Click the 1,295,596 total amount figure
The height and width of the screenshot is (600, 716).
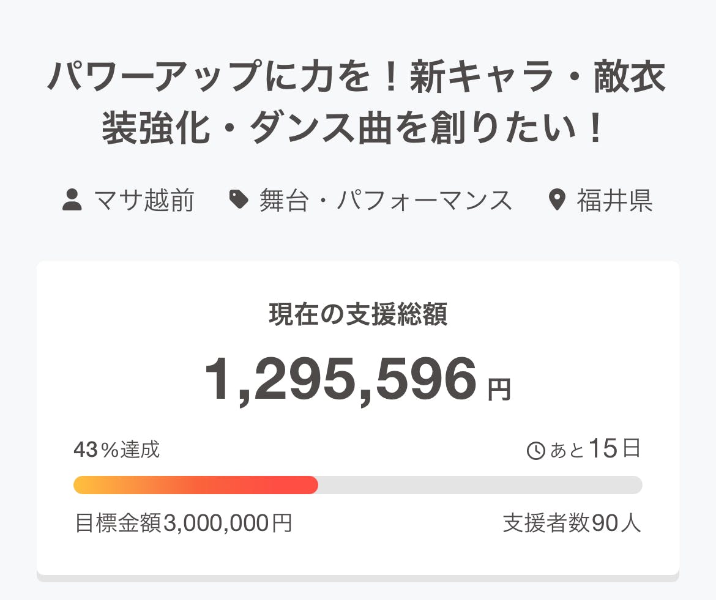tap(340, 380)
